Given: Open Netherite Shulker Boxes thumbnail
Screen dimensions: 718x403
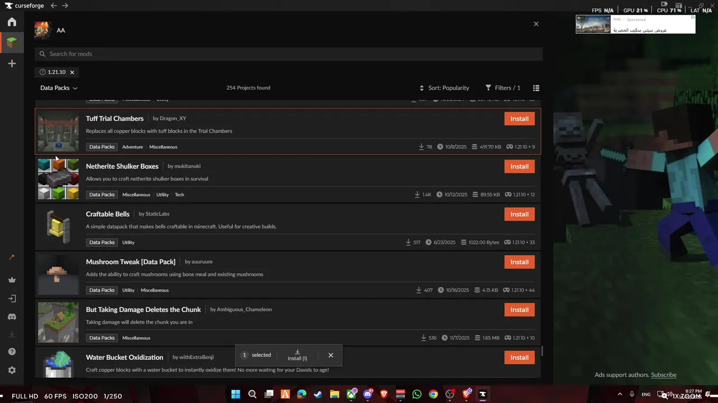Looking at the screenshot, I should click(58, 179).
